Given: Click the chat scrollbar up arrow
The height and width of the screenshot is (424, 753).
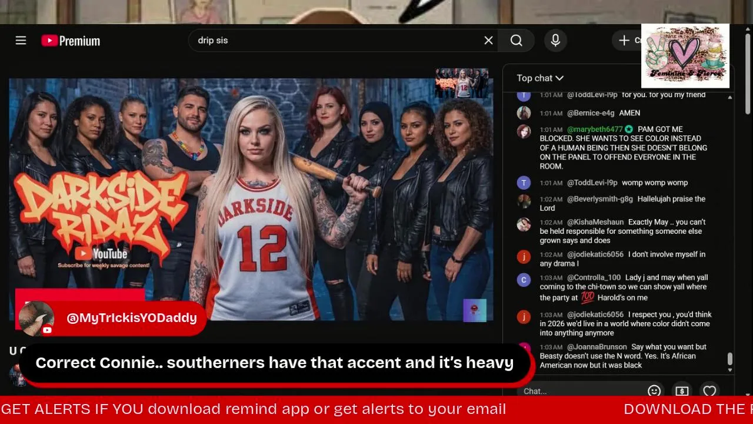Looking at the screenshot, I should point(730,97).
